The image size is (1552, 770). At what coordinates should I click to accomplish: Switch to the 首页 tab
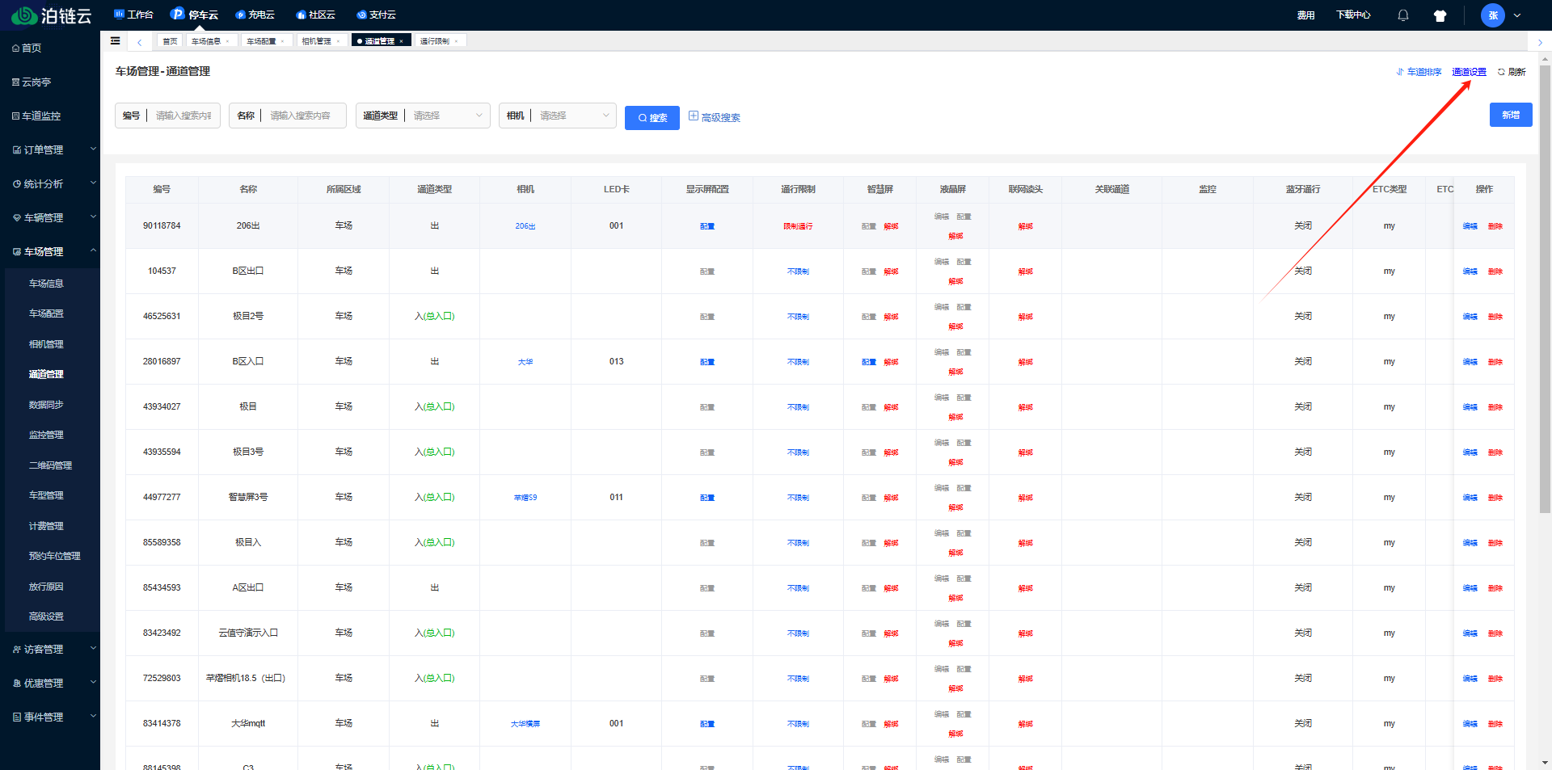[169, 40]
